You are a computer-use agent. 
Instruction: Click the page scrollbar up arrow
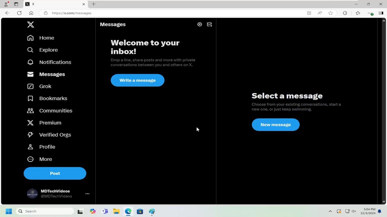pos(384,20)
